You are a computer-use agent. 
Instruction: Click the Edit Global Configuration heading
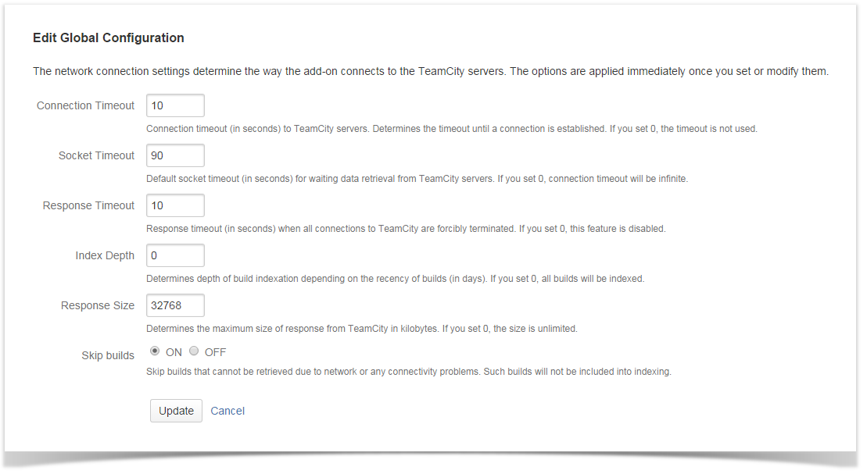[109, 37]
